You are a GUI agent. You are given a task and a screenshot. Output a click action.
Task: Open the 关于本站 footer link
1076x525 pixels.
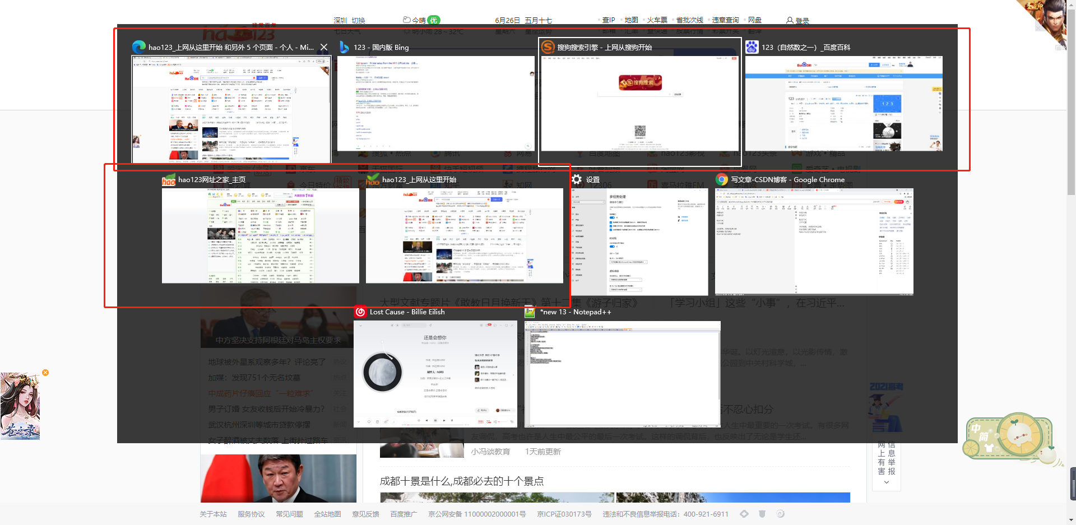213,514
